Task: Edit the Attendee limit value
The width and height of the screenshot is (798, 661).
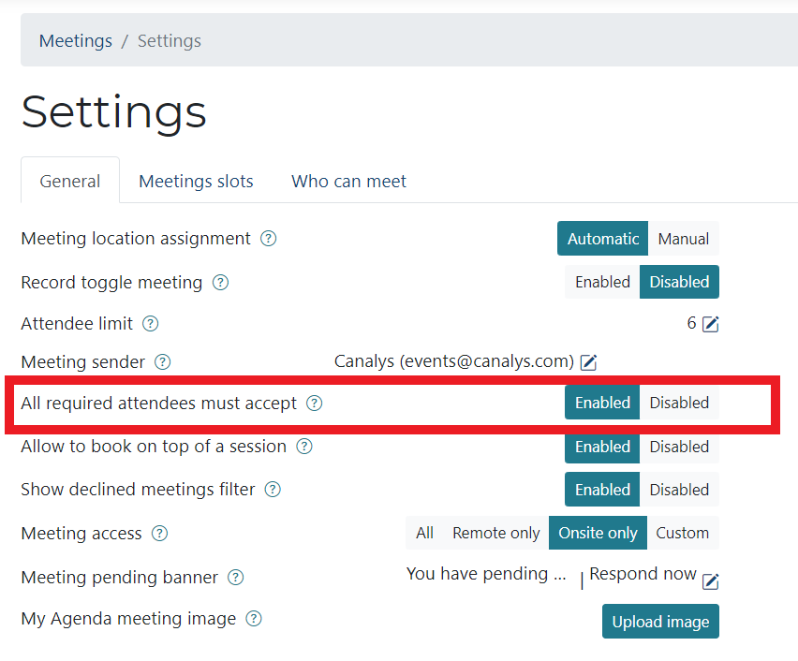Action: (x=711, y=324)
